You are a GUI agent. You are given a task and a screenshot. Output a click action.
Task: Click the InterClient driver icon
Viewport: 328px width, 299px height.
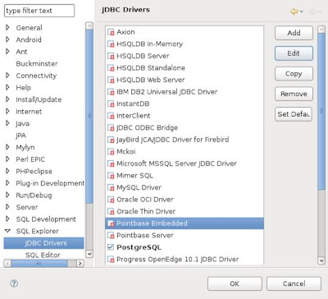(111, 116)
